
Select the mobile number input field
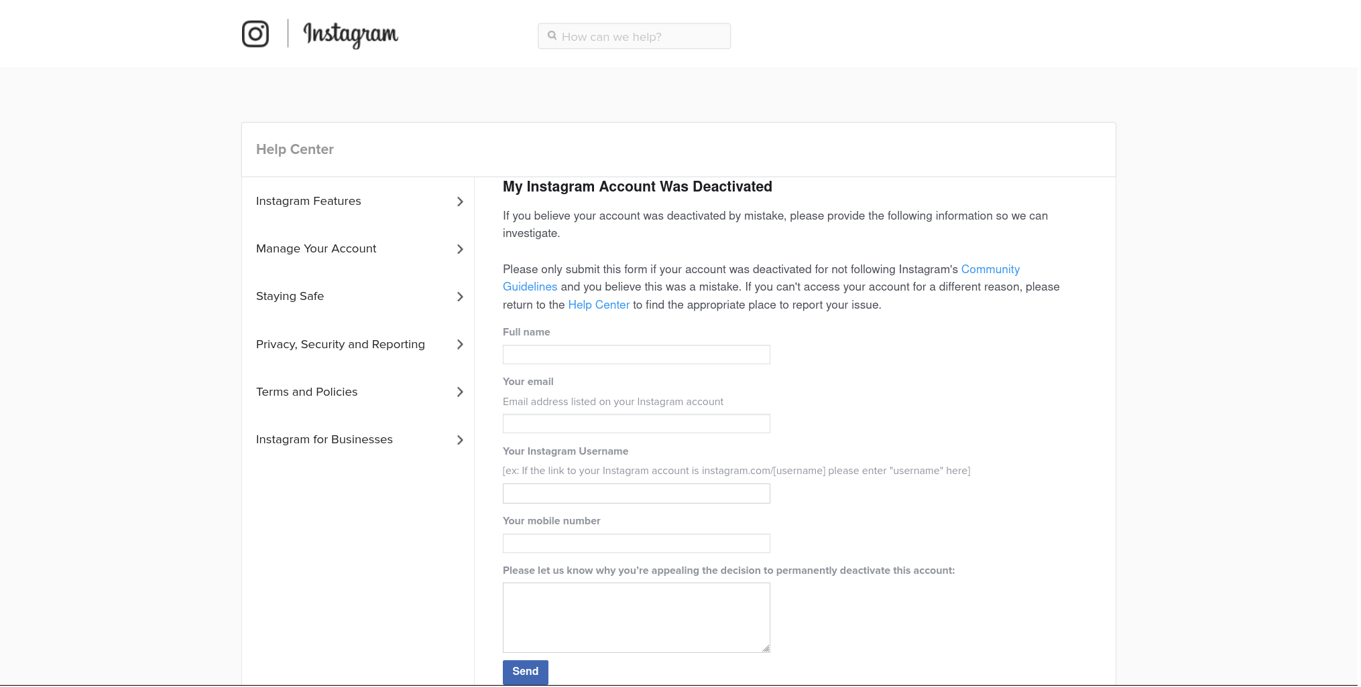point(636,544)
